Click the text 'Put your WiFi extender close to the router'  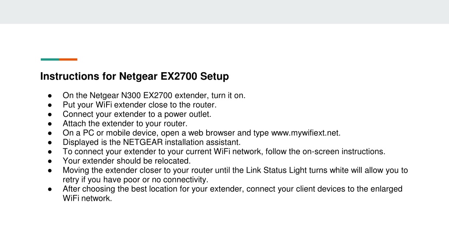click(x=139, y=105)
